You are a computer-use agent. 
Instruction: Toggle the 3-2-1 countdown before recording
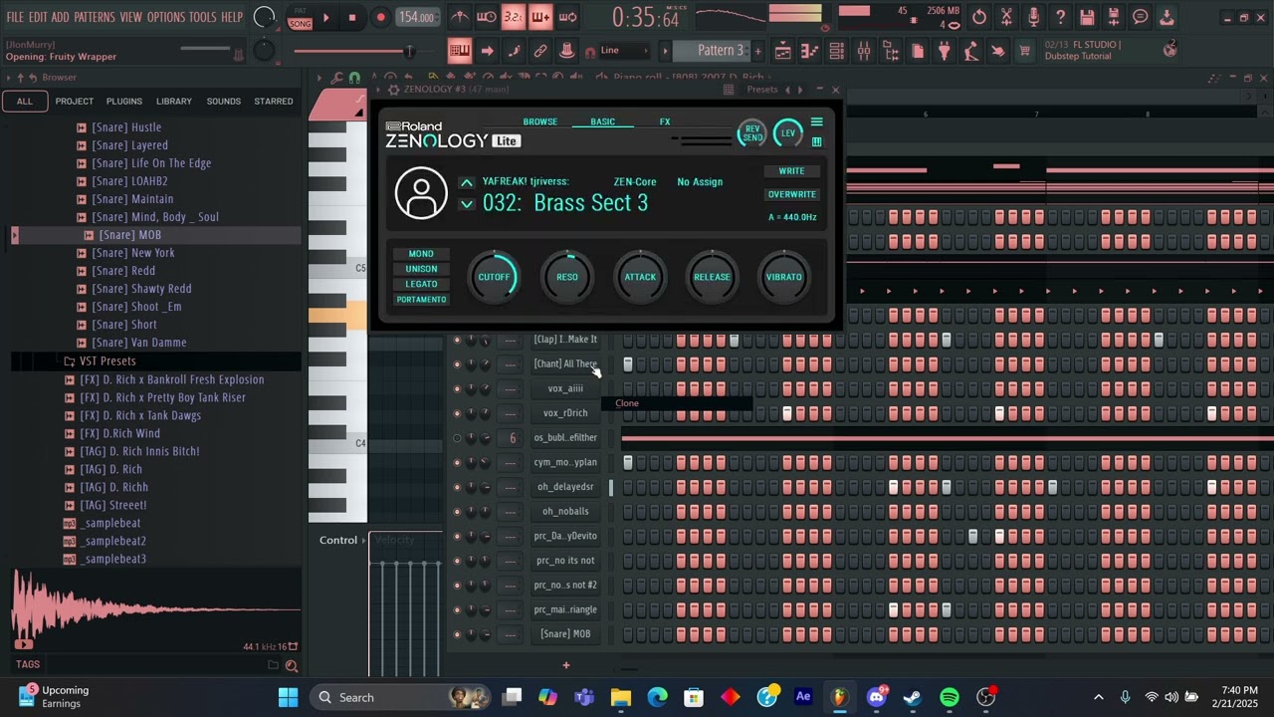click(x=513, y=17)
